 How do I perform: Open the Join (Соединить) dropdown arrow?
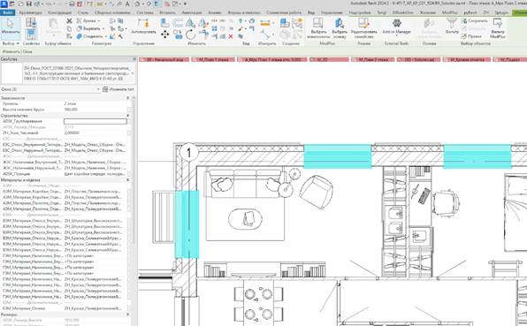[x=106, y=36]
